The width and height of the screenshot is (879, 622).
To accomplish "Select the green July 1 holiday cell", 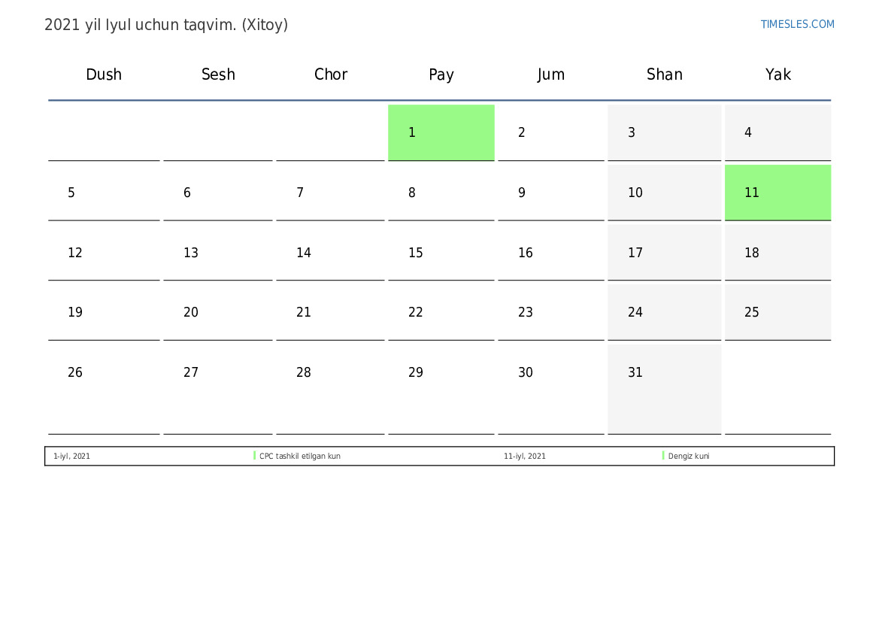I will click(x=441, y=132).
